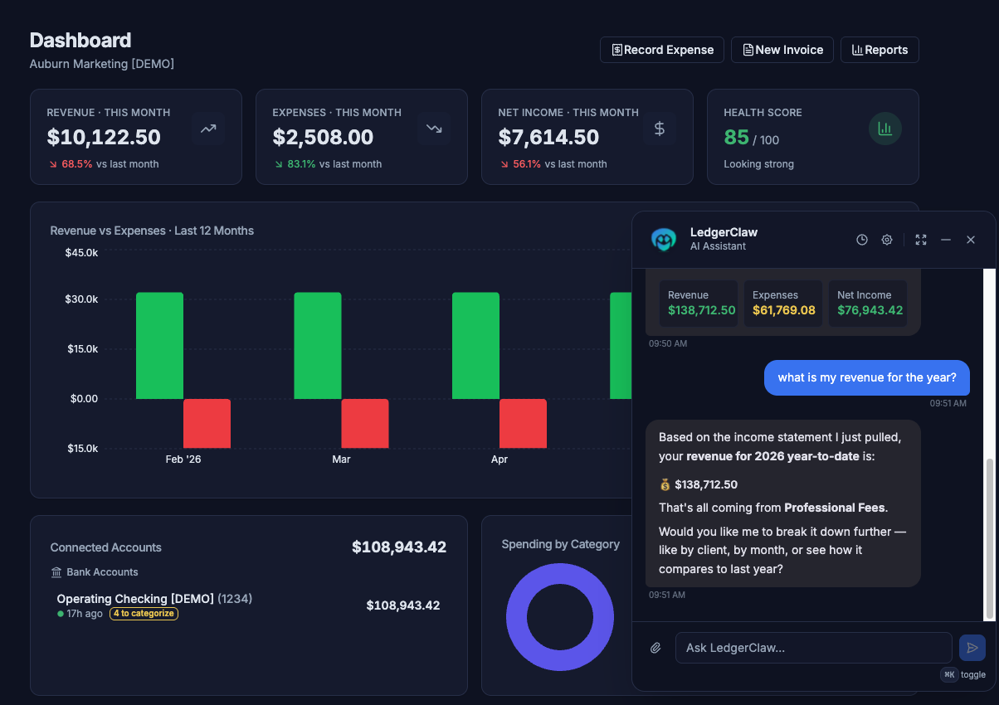Screen dimensions: 999x705
Task: Click the user message about yearly revenue
Action: coord(867,377)
